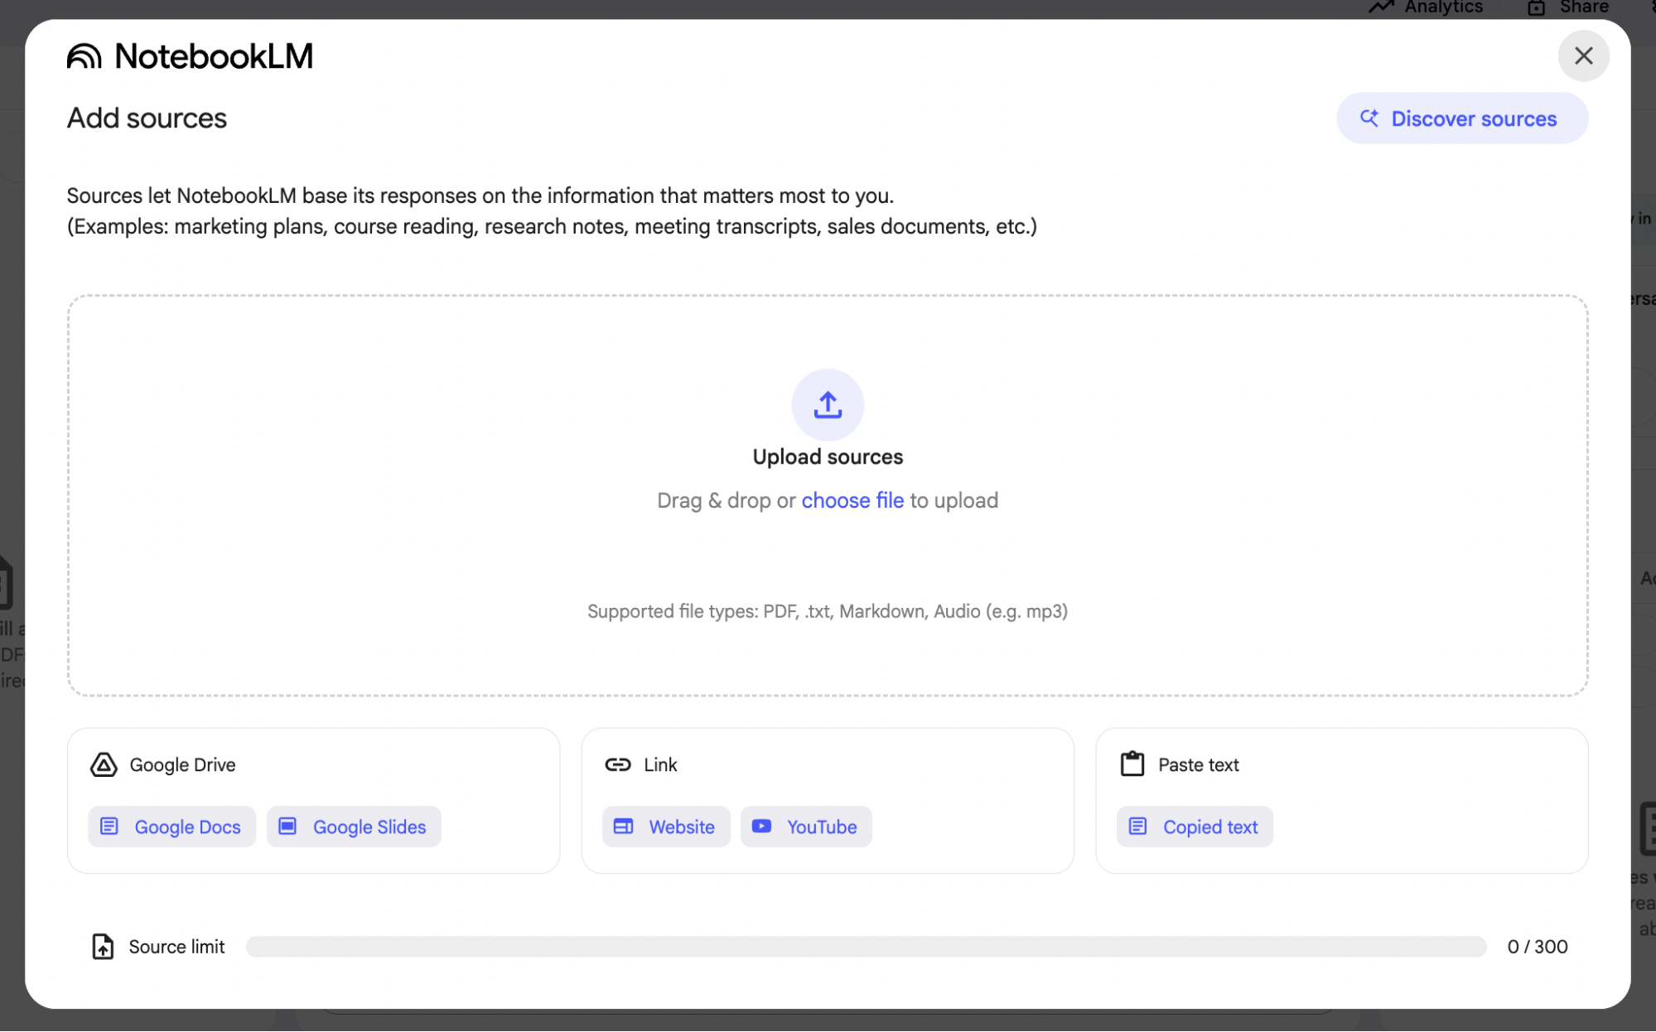Image resolution: width=1656 pixels, height=1032 pixels.
Task: Click the Supported file types note
Action: tap(828, 611)
